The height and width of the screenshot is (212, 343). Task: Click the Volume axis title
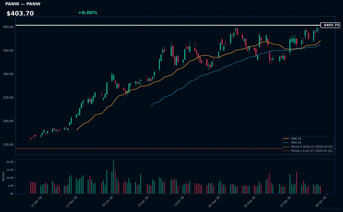click(3, 176)
